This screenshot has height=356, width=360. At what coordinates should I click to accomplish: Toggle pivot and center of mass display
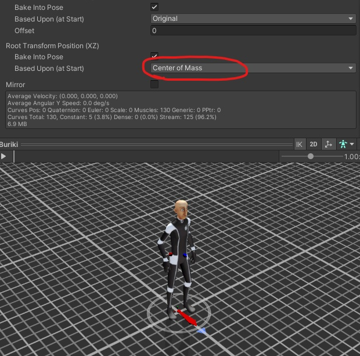(329, 144)
